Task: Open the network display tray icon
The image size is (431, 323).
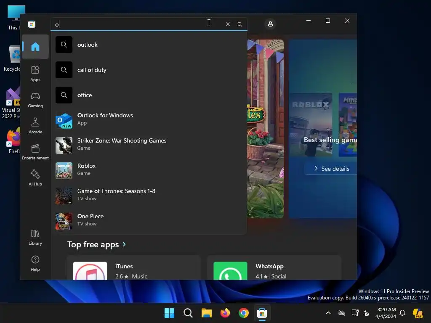Action: [x=355, y=313]
